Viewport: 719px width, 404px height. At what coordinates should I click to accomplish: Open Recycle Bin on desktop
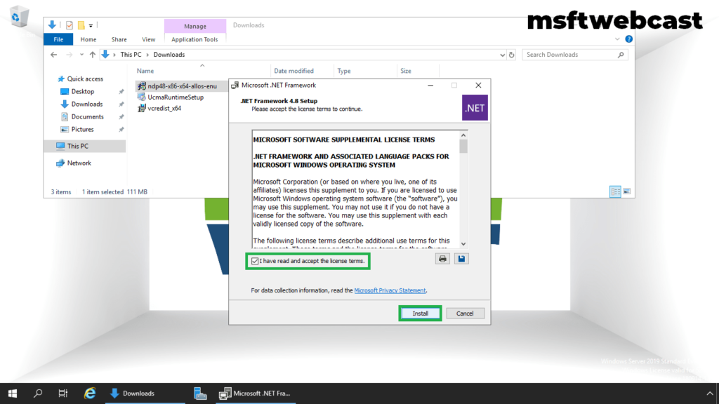[x=19, y=17]
